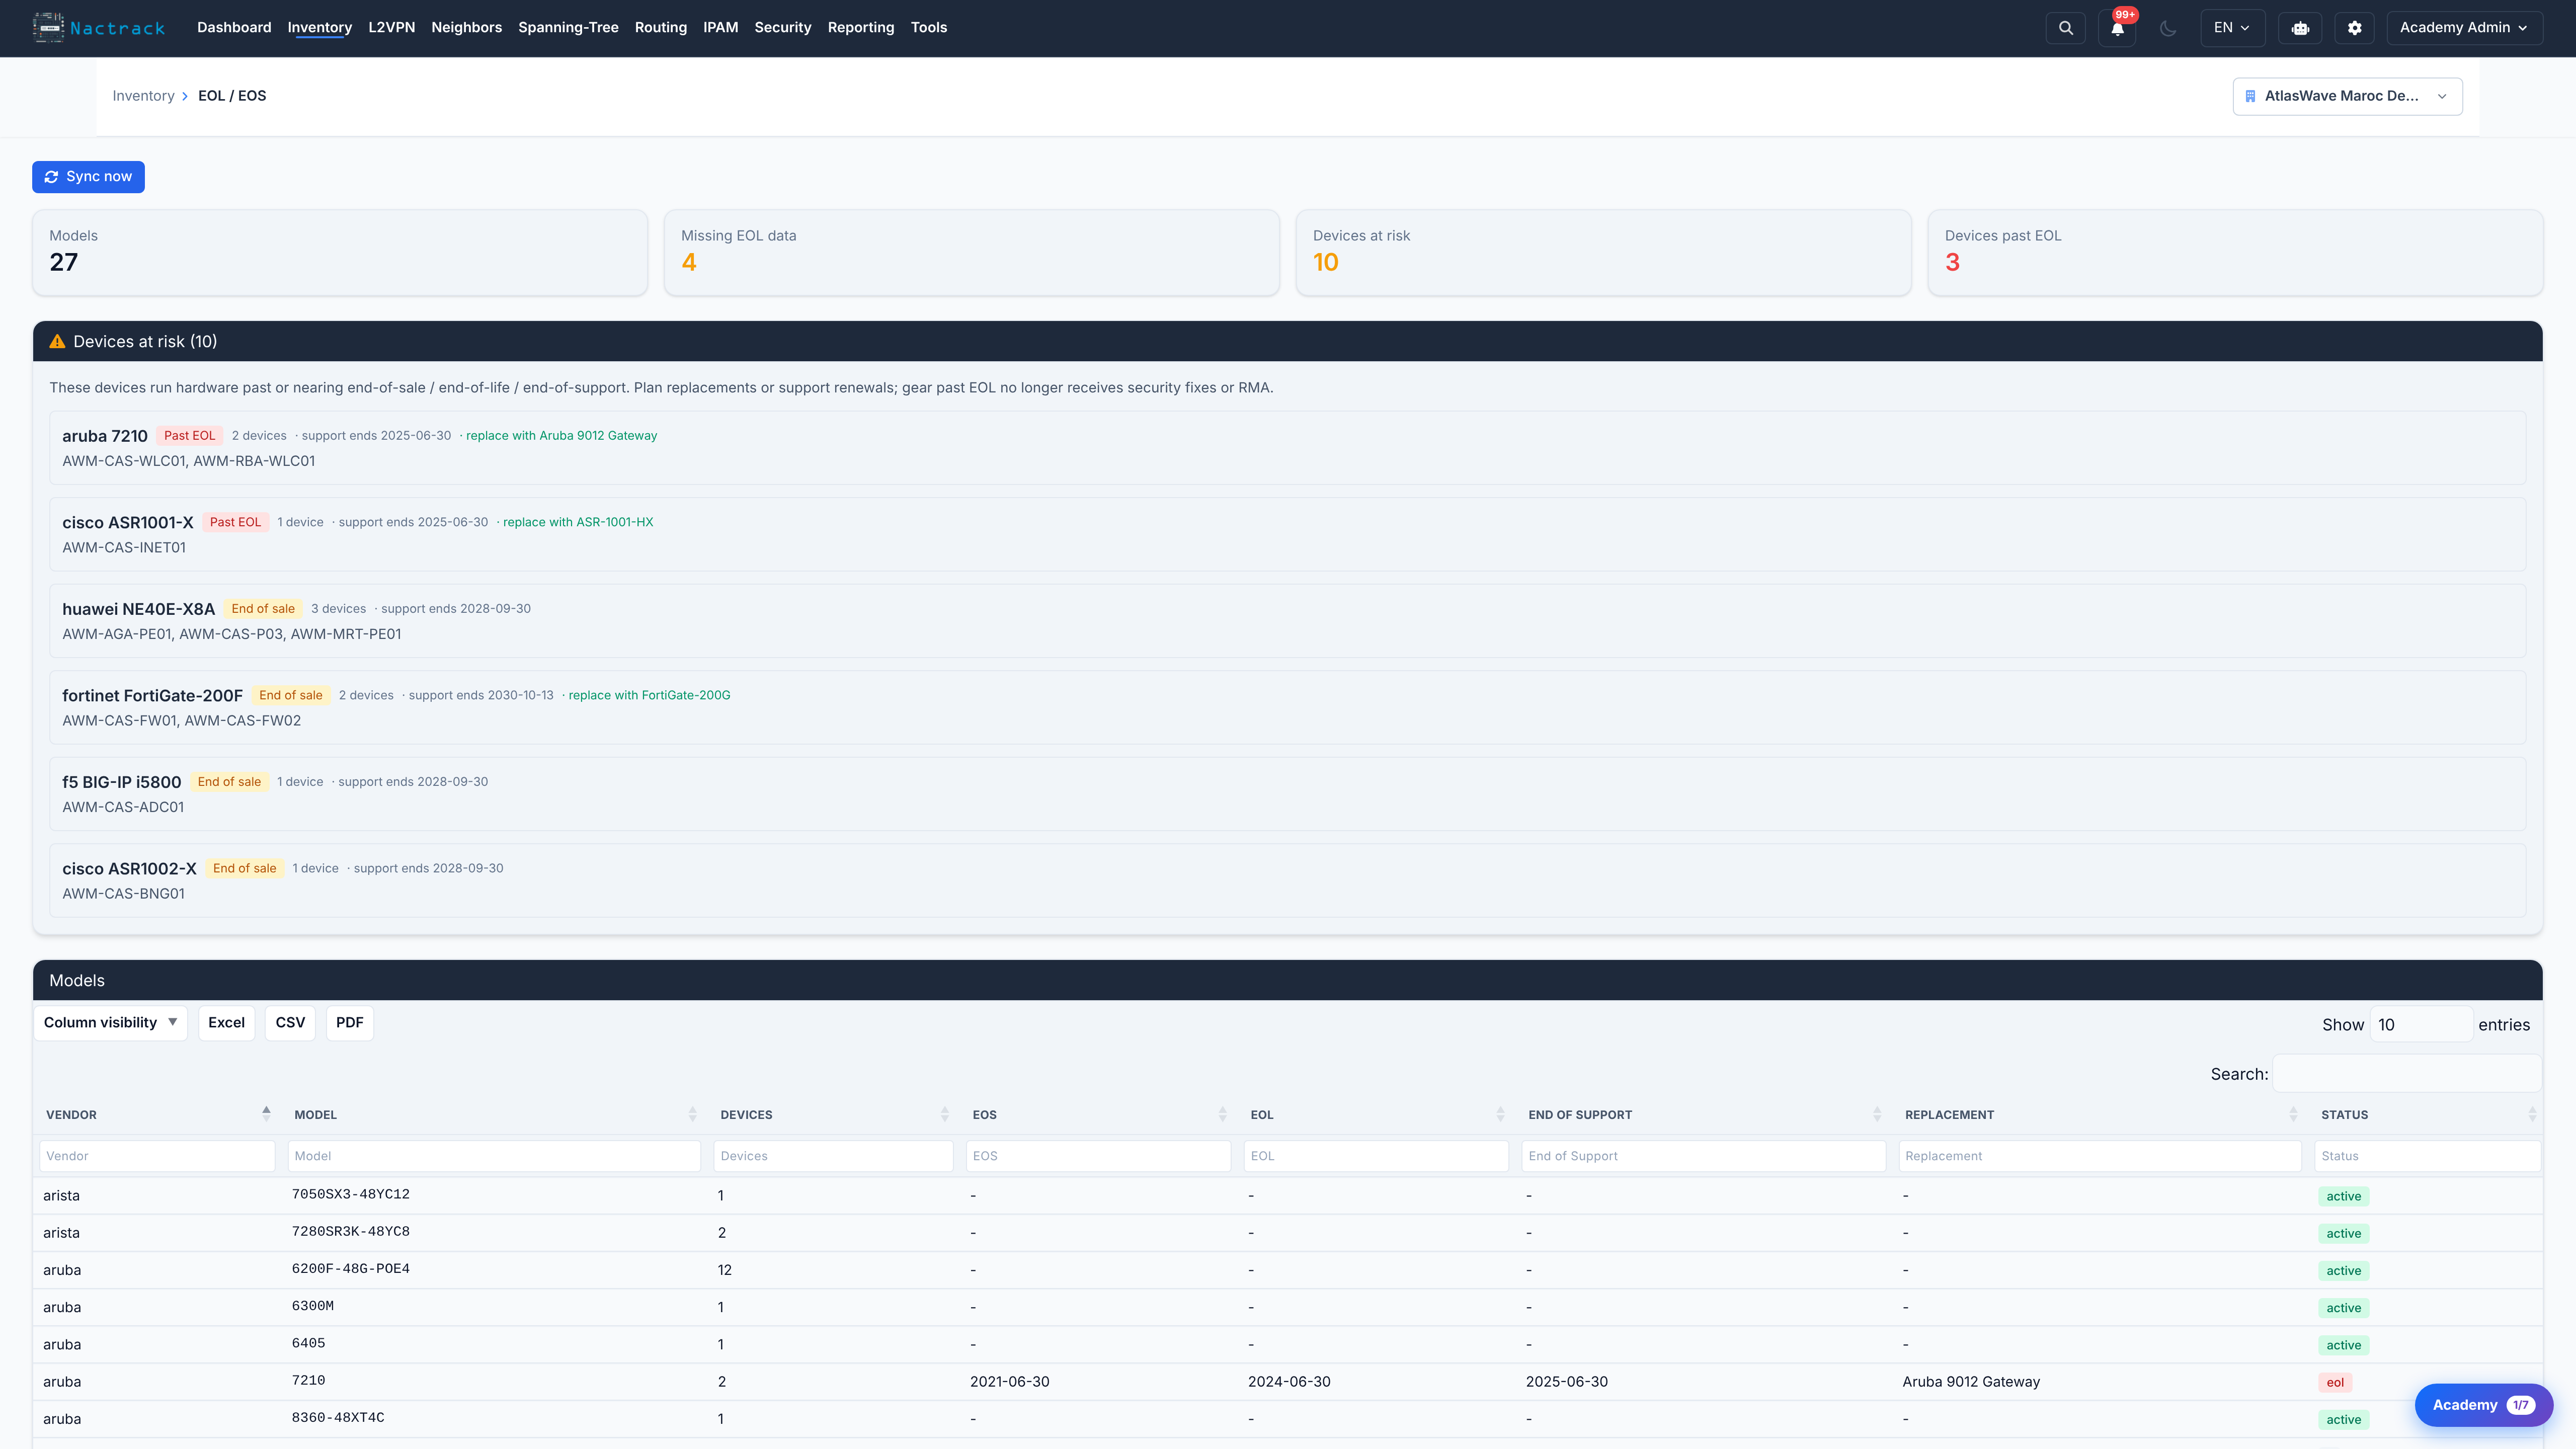Click End of sale badge on huawei NE40E-X8A

click(263, 609)
